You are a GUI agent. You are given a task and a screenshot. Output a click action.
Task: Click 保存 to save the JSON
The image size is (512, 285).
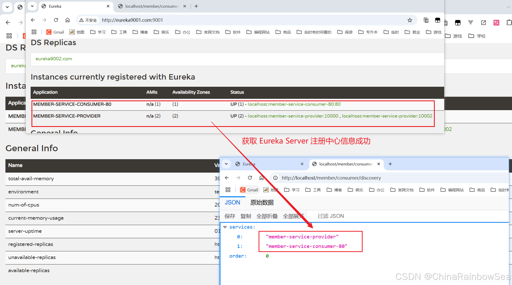tap(230, 216)
